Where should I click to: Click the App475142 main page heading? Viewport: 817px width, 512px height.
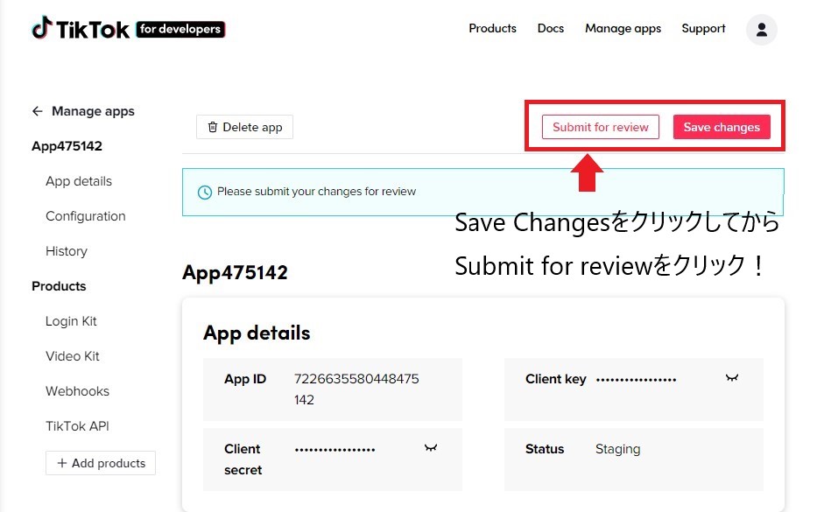(x=235, y=272)
